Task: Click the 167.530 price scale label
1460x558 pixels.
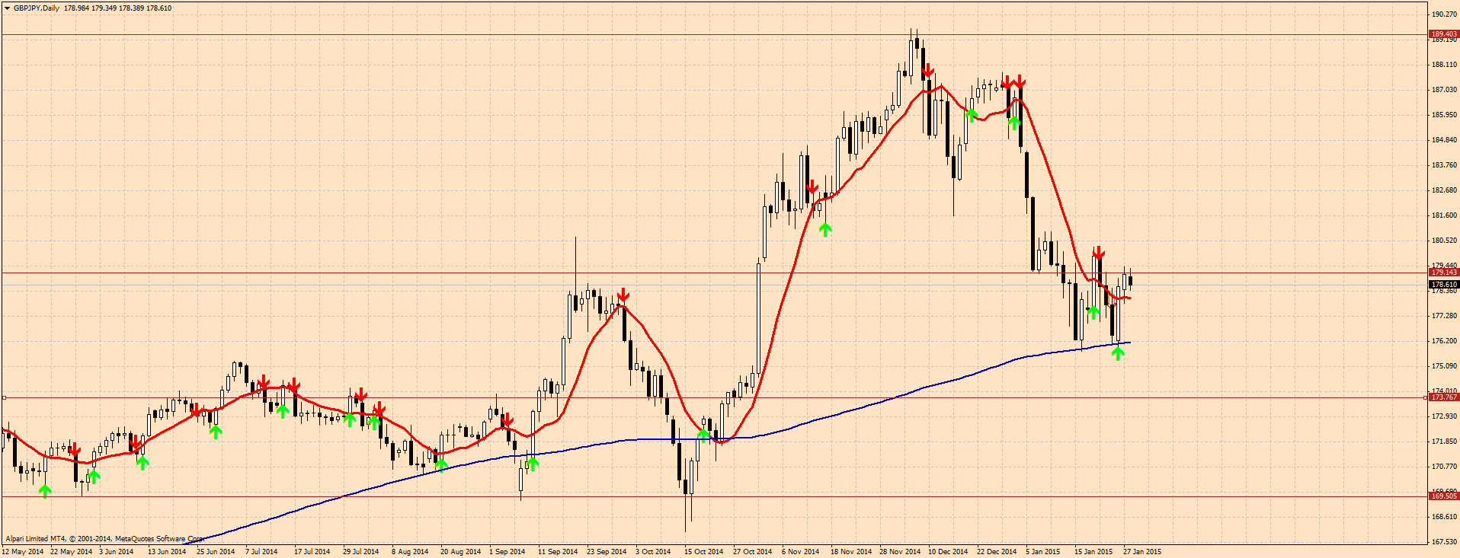Action: 1445,542
